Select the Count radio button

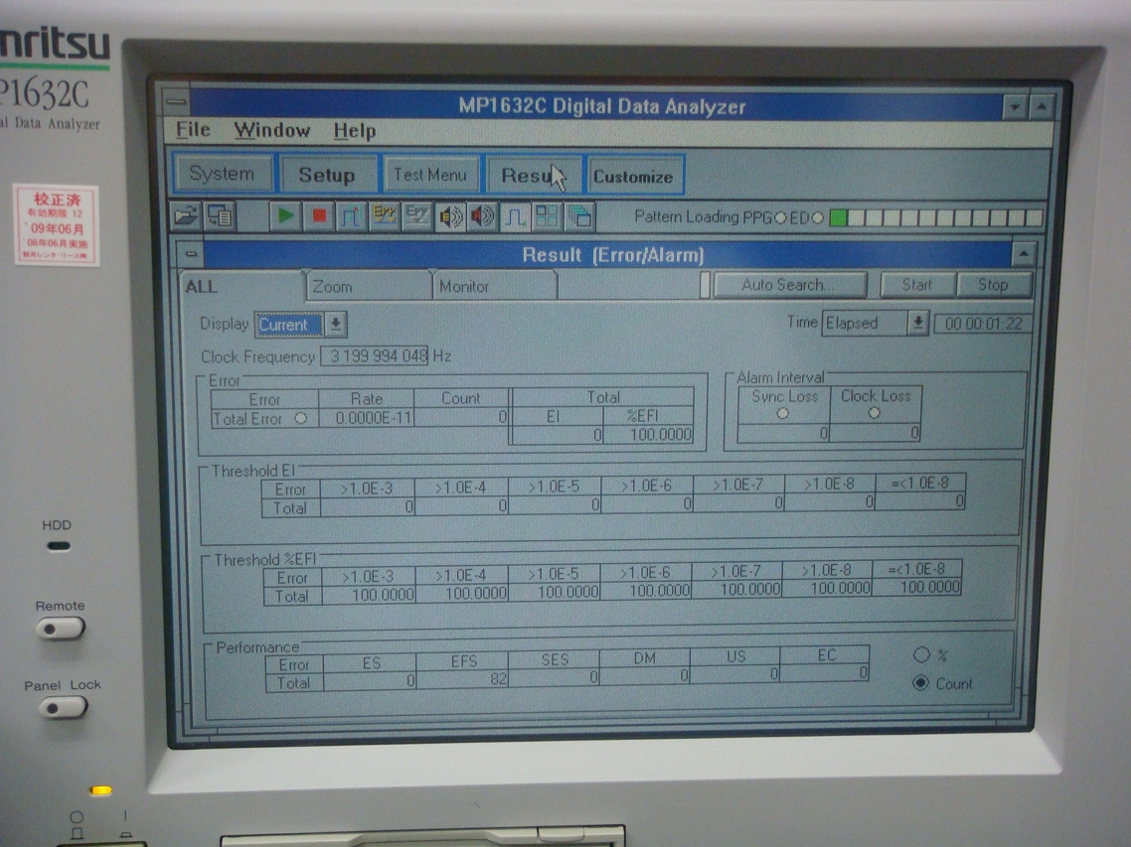[x=921, y=683]
